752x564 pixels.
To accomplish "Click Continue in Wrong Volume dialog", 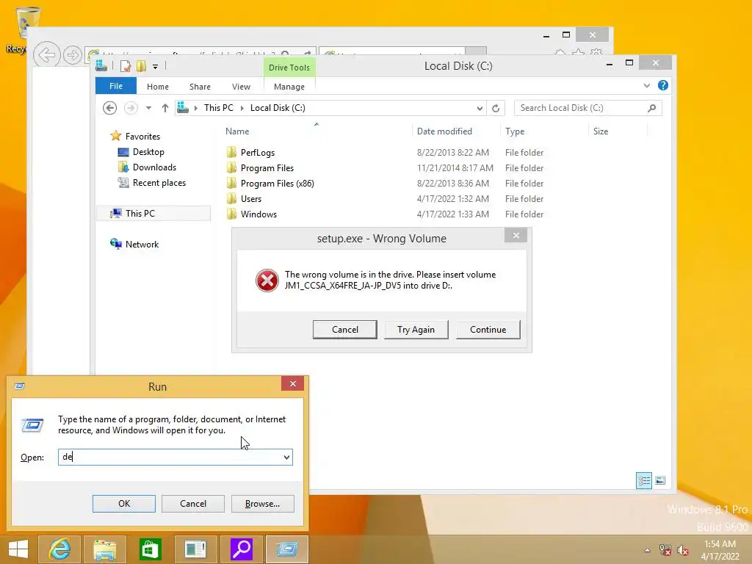I will tap(488, 330).
